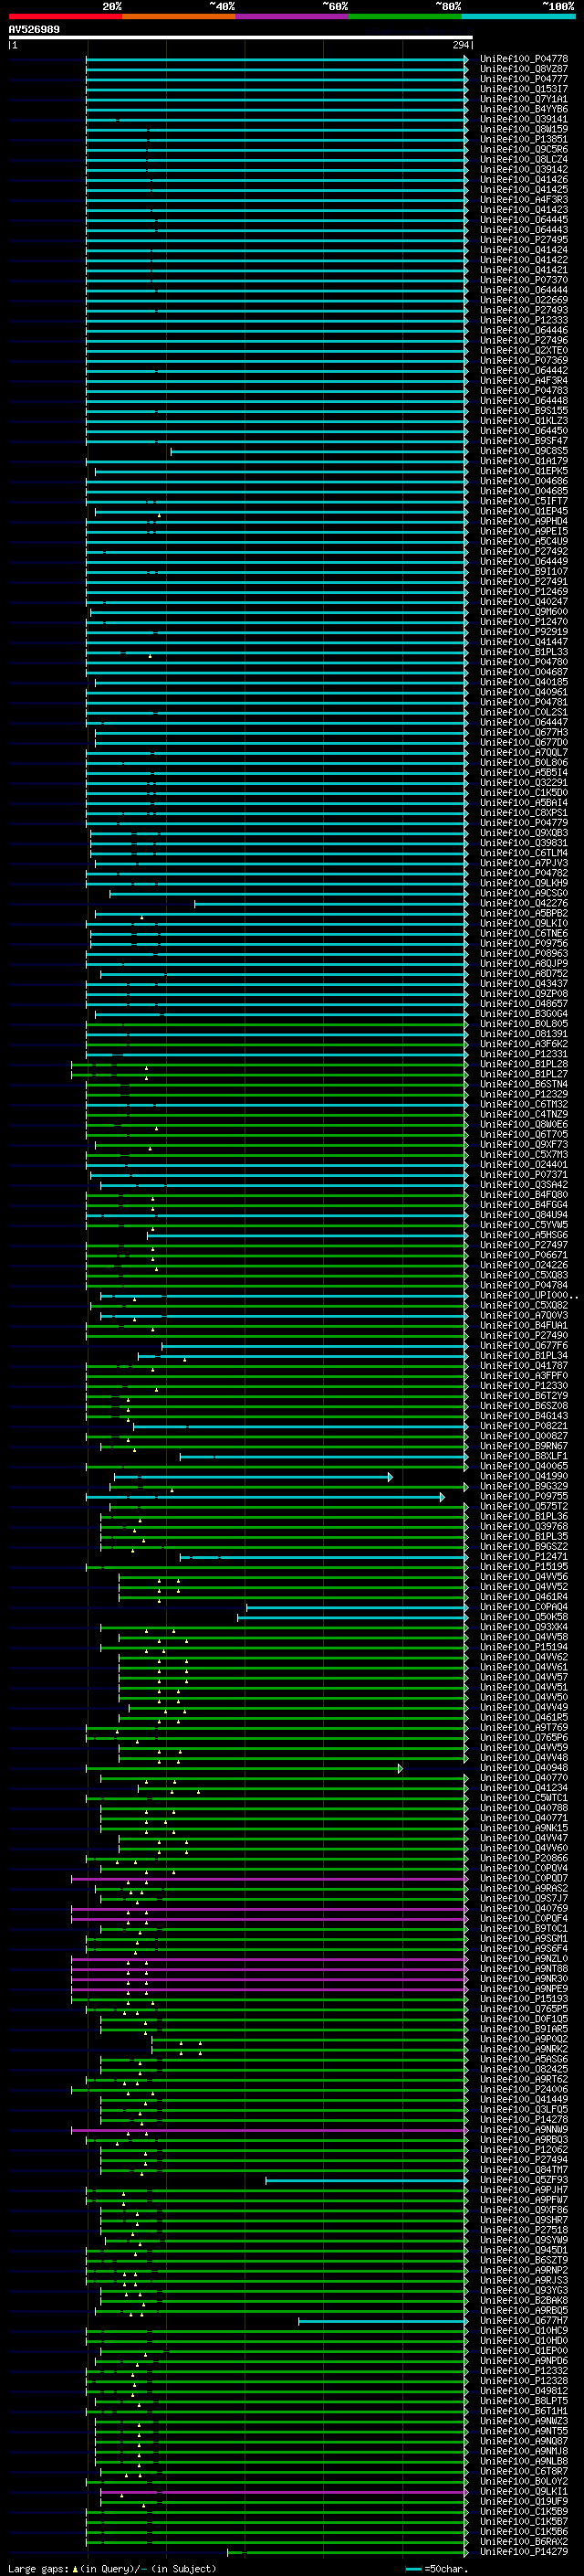
Task: Select the UniRef100_Q8LCZ4 hit label
Action: (x=524, y=159)
